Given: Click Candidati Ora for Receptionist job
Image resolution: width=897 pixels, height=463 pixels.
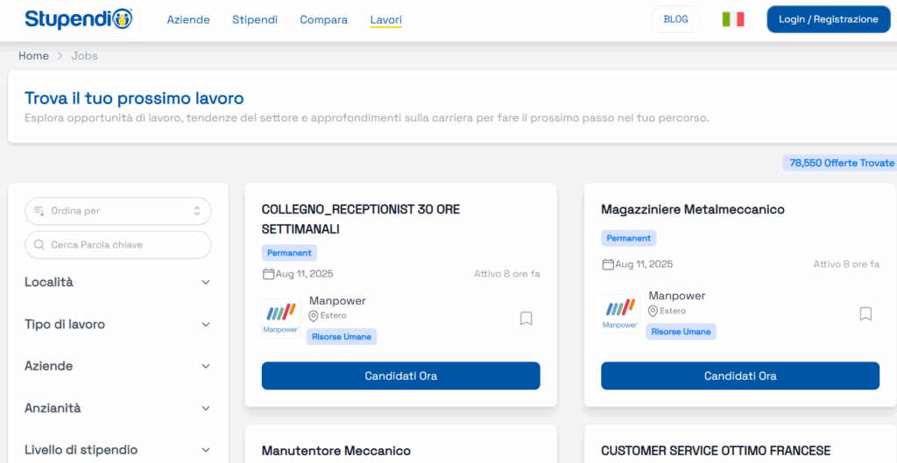Looking at the screenshot, I should 401,375.
